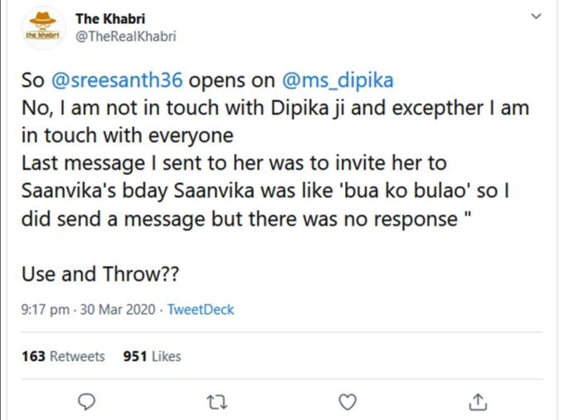The image size is (564, 420).
Task: Open The Khabri profile picture avatar
Action: tap(43, 27)
